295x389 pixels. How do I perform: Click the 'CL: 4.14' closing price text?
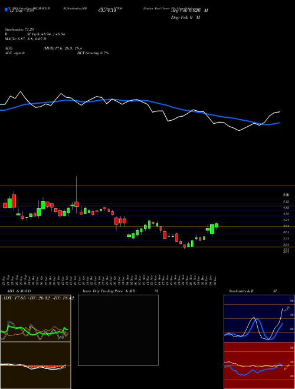pos(107,11)
